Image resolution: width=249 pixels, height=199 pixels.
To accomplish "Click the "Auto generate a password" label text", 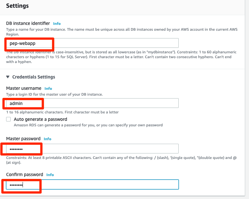I will click(x=40, y=119).
